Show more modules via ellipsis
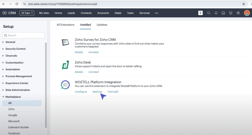 coord(157,13)
